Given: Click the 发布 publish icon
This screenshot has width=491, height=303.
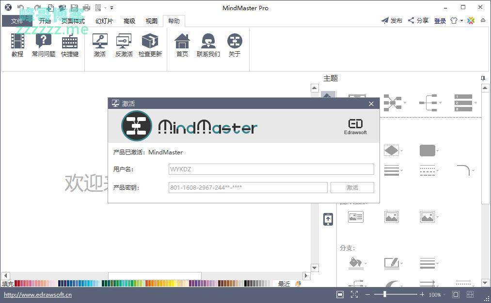Looking at the screenshot, I should pyautogui.click(x=392, y=21).
